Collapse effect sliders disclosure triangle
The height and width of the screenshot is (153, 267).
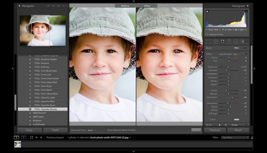pyautogui.click(x=246, y=54)
